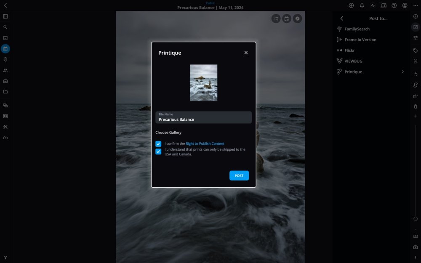Viewport: 421px width, 263px height.
Task: Open the sync activity icon in top bar
Action: 373,5
